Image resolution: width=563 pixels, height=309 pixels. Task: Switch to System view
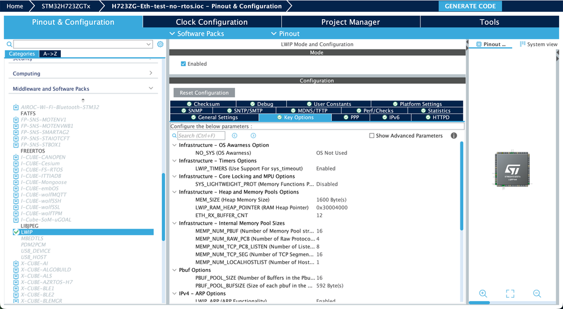(x=539, y=44)
